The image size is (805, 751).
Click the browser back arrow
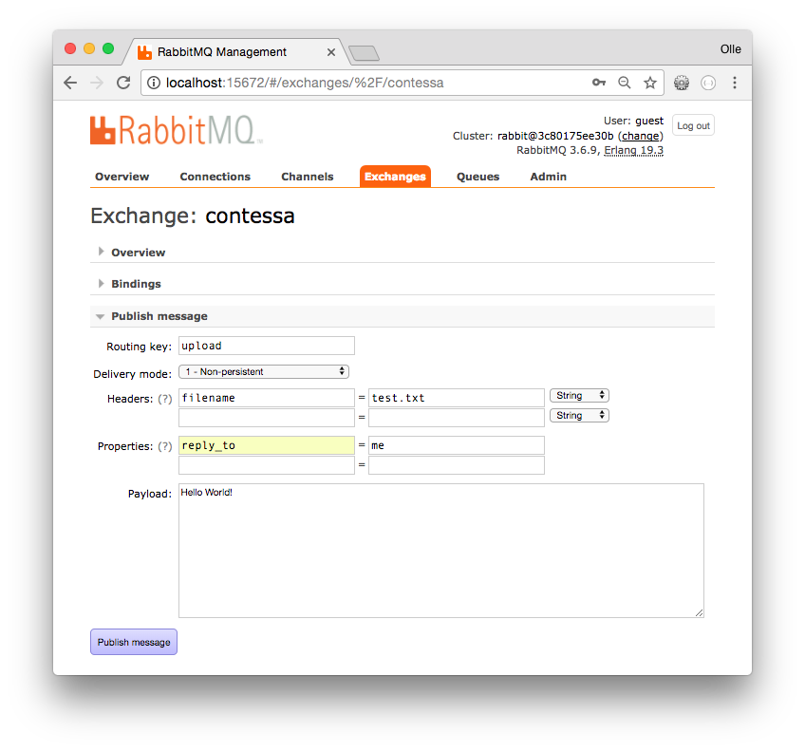pyautogui.click(x=70, y=83)
